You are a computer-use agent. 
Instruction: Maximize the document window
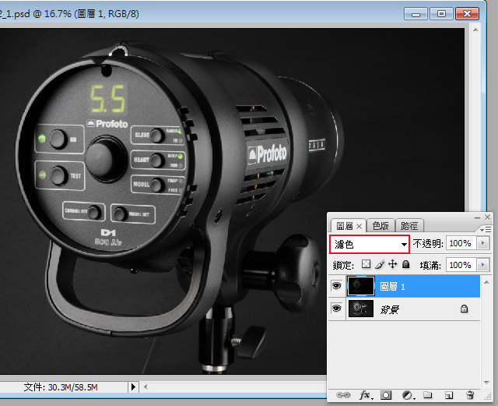[x=441, y=14]
